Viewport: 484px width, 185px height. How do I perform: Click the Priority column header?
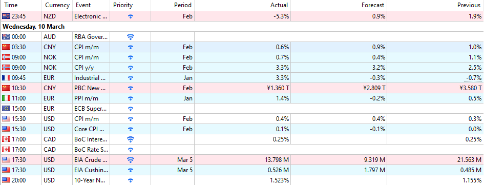tap(123, 5)
